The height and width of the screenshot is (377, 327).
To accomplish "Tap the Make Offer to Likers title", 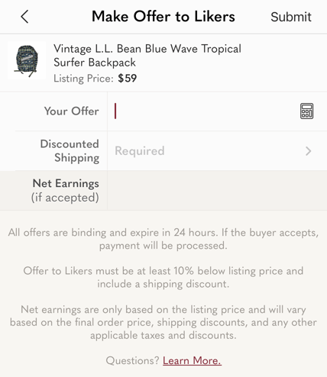I will pos(163,17).
